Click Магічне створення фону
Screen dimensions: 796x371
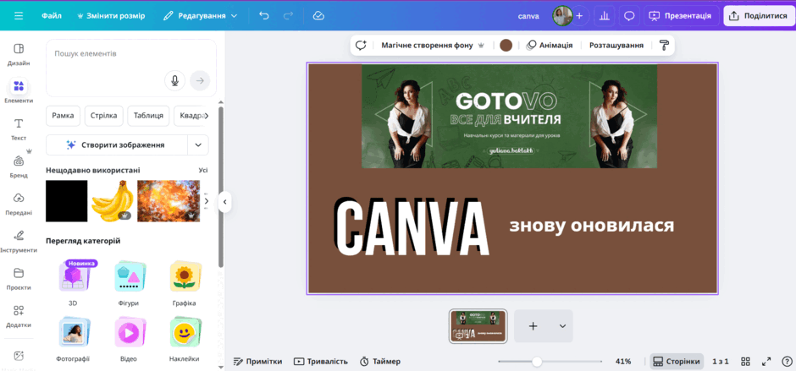tap(433, 45)
